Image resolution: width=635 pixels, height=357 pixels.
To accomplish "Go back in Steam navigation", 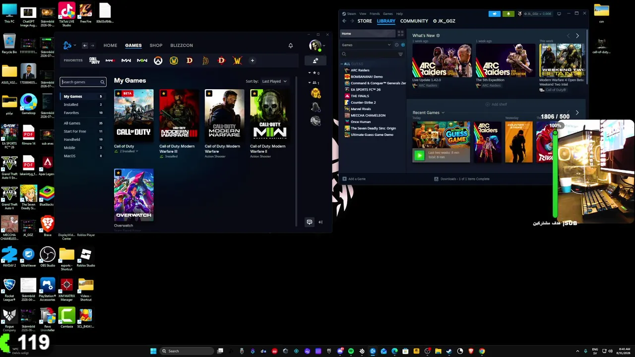I will (344, 21).
